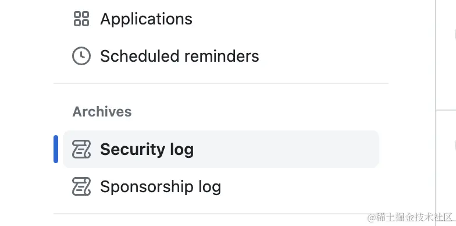Viewport: 456px width, 226px height.
Task: Click the blue active indicator bar
Action: click(x=56, y=149)
